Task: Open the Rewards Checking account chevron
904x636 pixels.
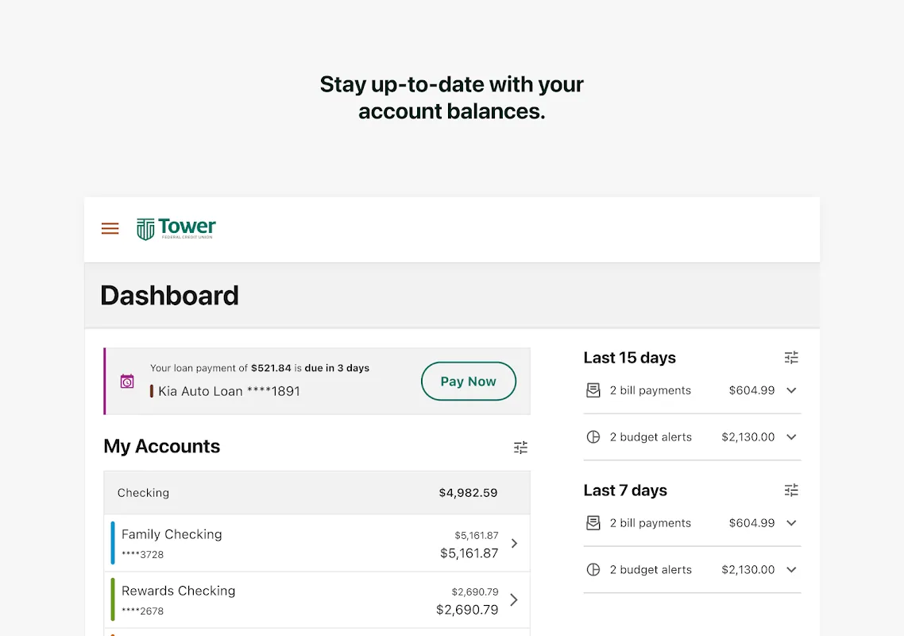Action: [514, 600]
